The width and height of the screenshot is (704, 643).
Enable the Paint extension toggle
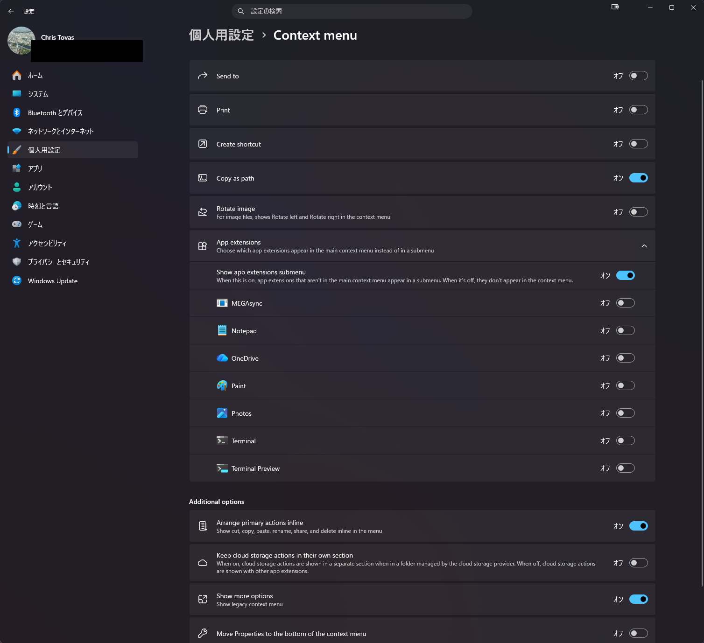point(626,385)
